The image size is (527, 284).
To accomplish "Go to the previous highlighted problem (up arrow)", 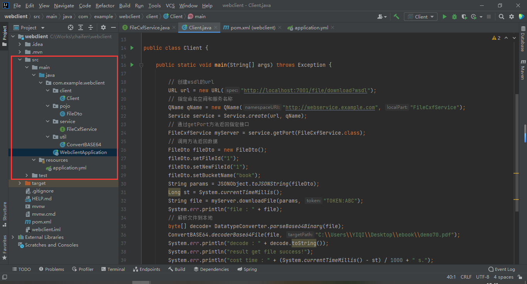I will click(x=506, y=38).
